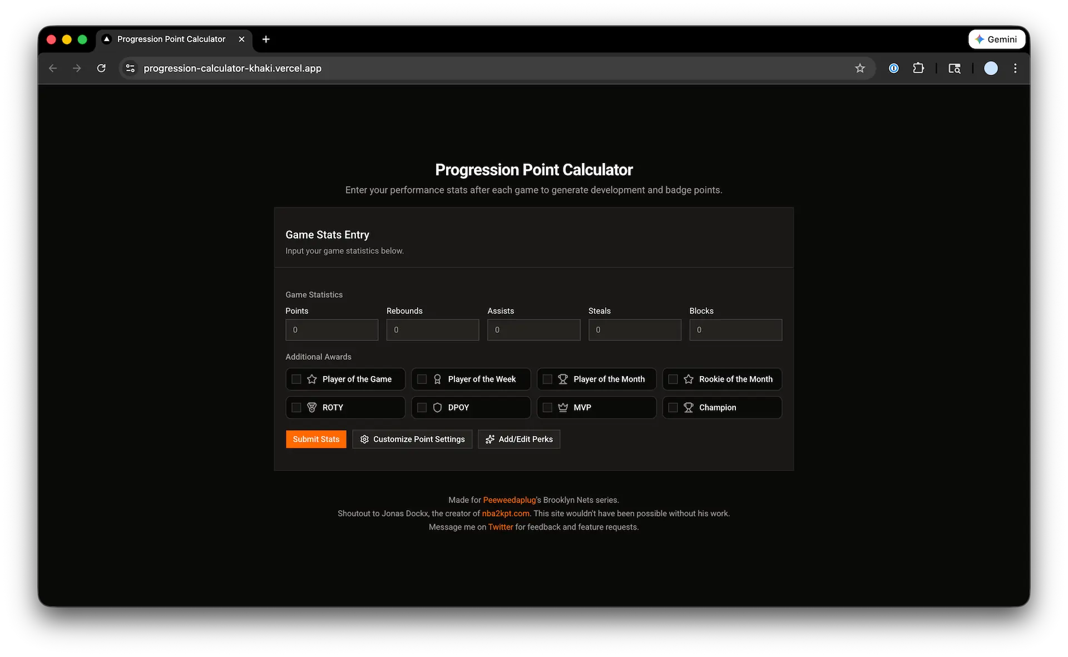Open the browser Extensions puzzle icon
Image resolution: width=1068 pixels, height=657 pixels.
click(919, 68)
